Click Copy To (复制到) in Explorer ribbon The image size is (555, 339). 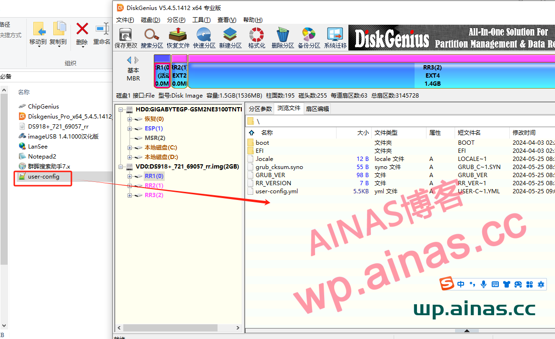pos(58,33)
